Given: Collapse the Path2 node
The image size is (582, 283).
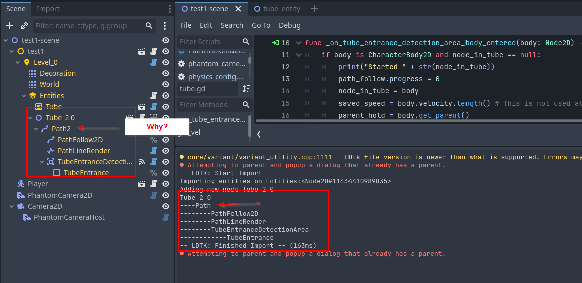Looking at the screenshot, I should [36, 129].
